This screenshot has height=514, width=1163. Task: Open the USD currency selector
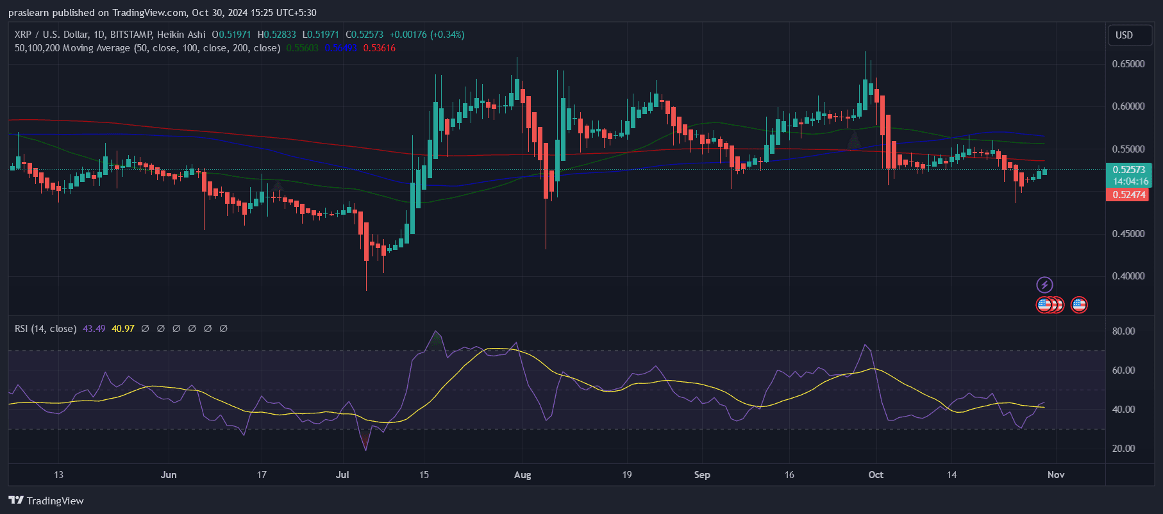[x=1131, y=35]
